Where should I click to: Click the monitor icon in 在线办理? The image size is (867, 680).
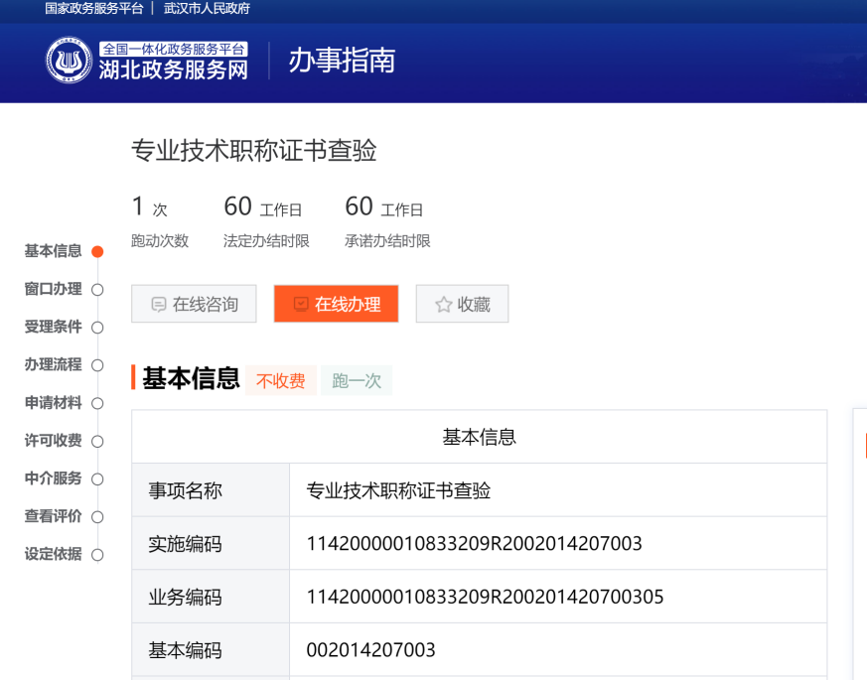[300, 305]
